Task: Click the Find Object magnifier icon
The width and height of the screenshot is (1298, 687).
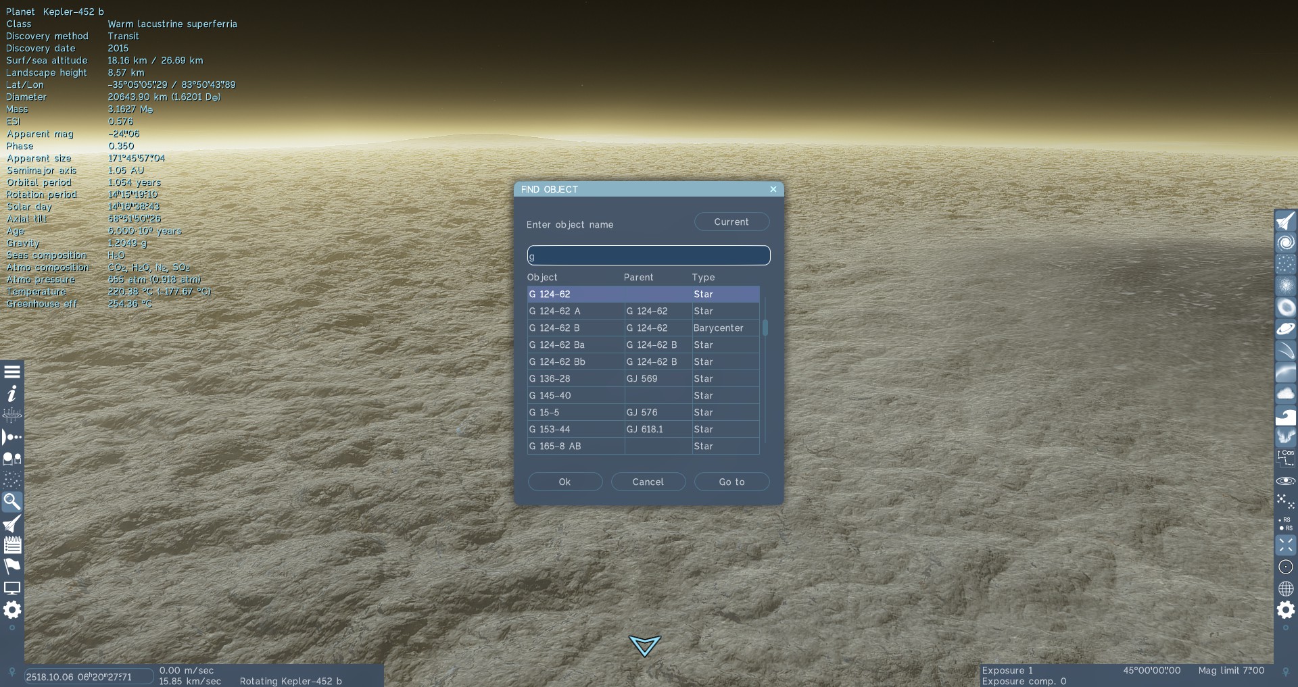Action: tap(12, 502)
